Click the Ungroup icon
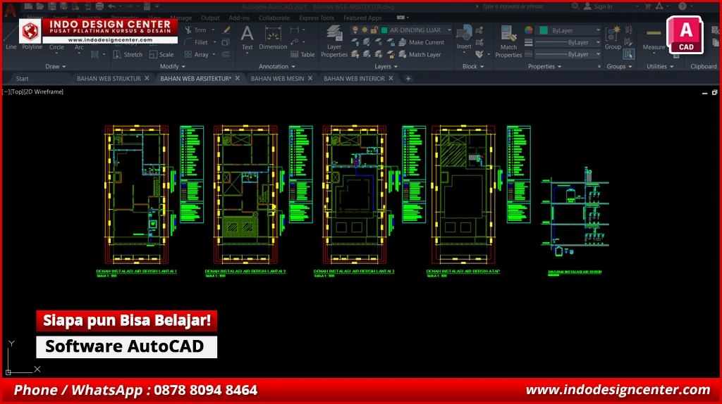The height and width of the screenshot is (404, 722). [628, 30]
